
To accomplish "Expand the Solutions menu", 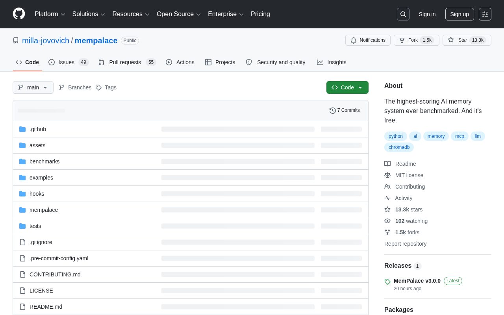I will [89, 14].
